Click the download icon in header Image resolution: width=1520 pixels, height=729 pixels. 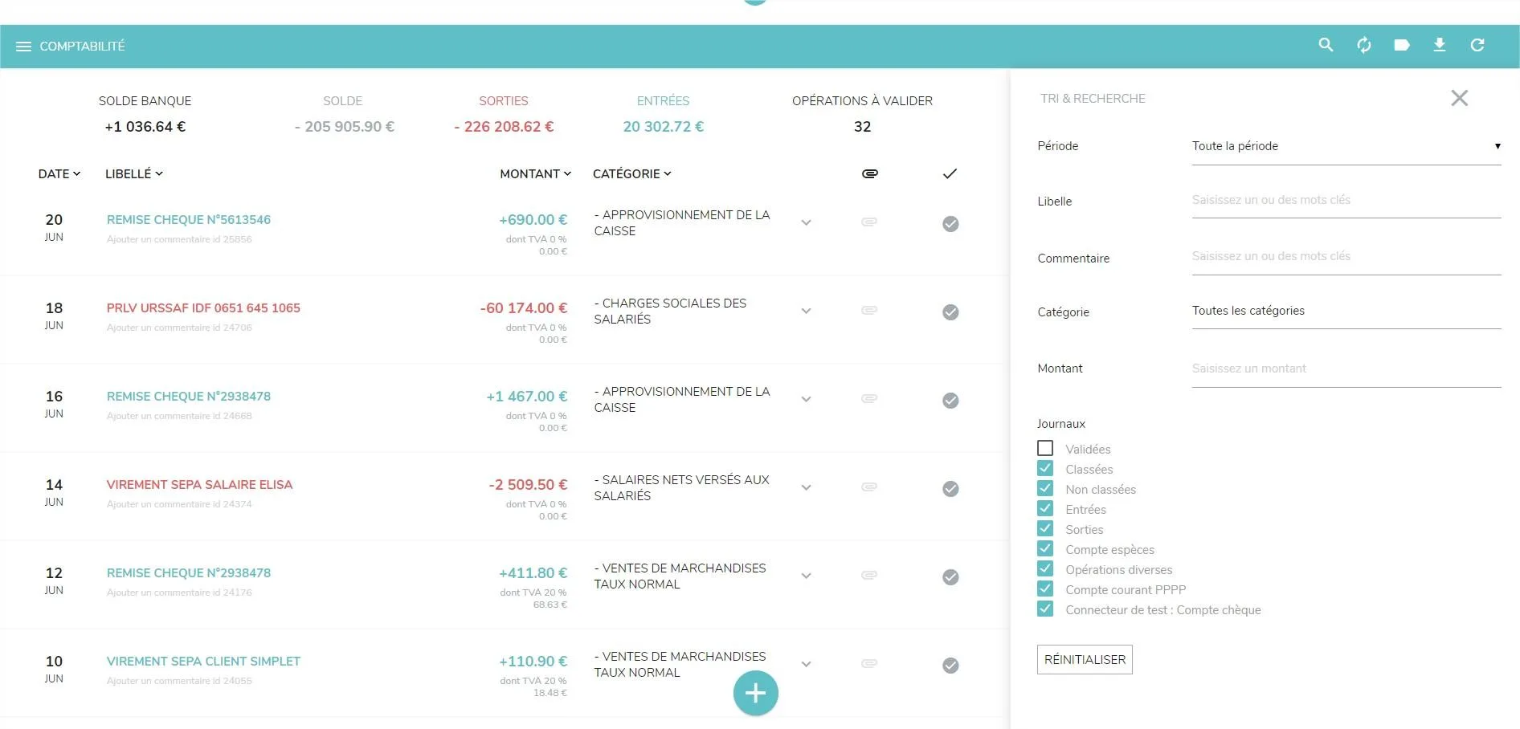pos(1439,45)
